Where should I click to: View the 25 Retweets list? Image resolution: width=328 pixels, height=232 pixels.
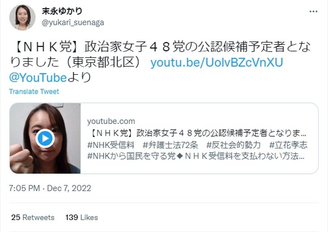pos(33,217)
